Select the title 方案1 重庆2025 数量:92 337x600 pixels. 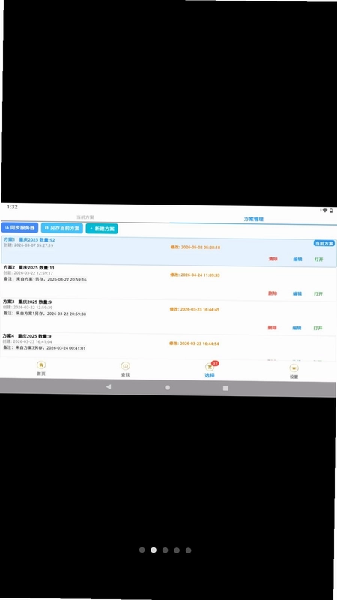29,240
